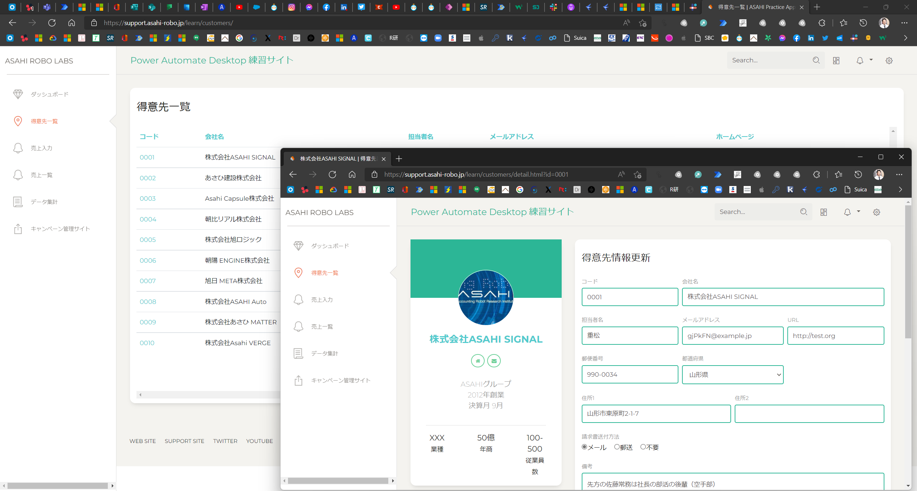Select the 郵送 invoice delivery radio button
This screenshot has width=917, height=491.
(617, 447)
